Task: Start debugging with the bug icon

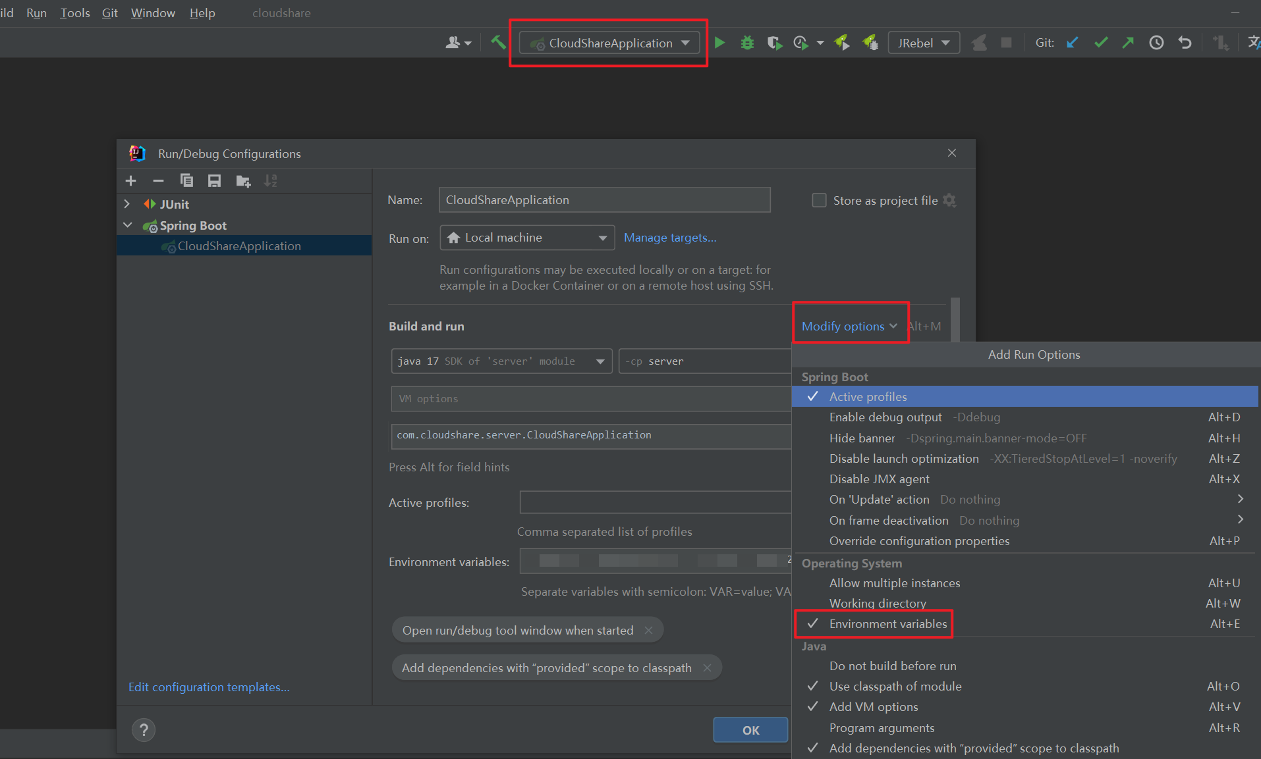Action: pyautogui.click(x=747, y=43)
